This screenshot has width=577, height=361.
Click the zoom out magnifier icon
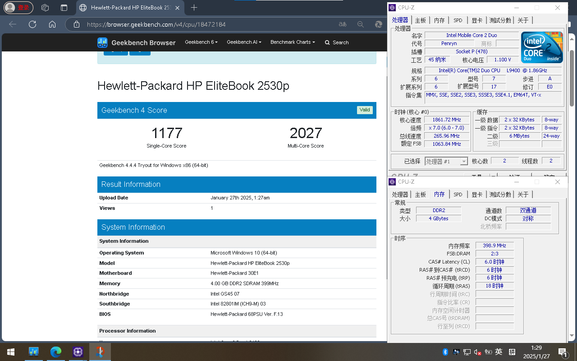pyautogui.click(x=361, y=24)
